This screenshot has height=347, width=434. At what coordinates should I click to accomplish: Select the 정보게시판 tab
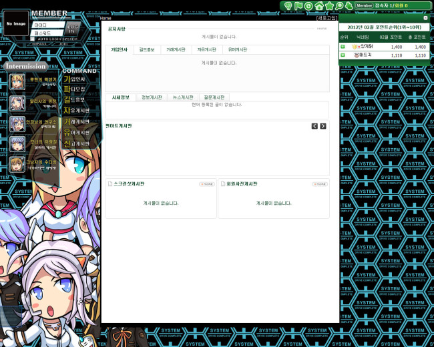[152, 97]
